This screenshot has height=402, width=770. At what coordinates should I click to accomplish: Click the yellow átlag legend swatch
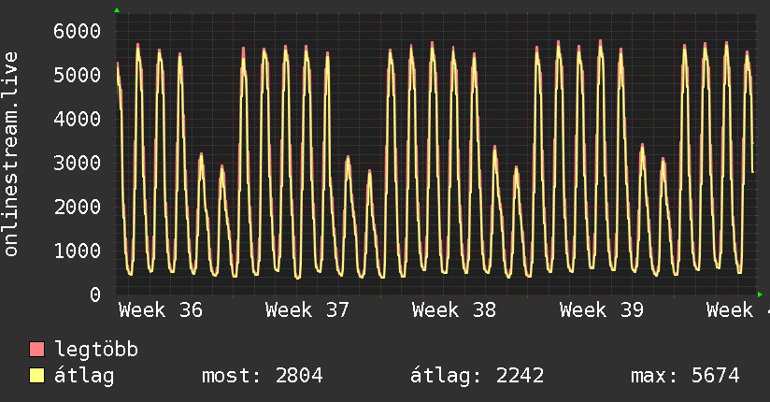pyautogui.click(x=36, y=375)
